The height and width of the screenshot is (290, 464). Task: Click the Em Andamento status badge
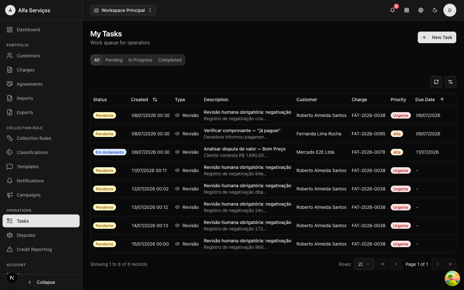click(110, 152)
